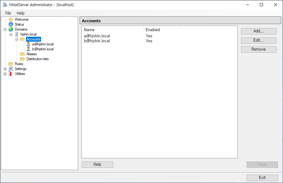Select Settings label in the tree
283x183 pixels.
(21, 69)
